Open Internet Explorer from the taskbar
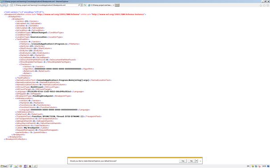This screenshot has height=168, width=270. 11,166
